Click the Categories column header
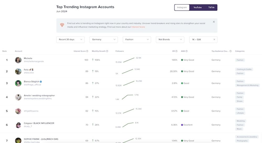Screen dimensions: 262x143 coord(240,51)
